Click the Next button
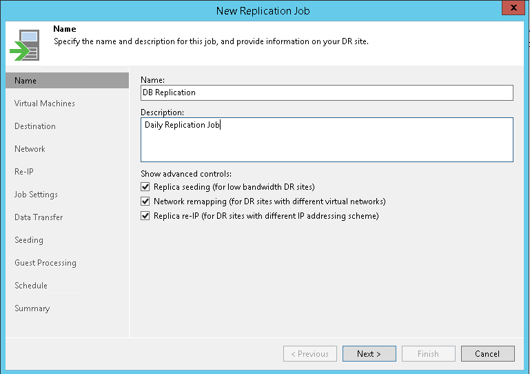The width and height of the screenshot is (530, 374). (x=369, y=354)
